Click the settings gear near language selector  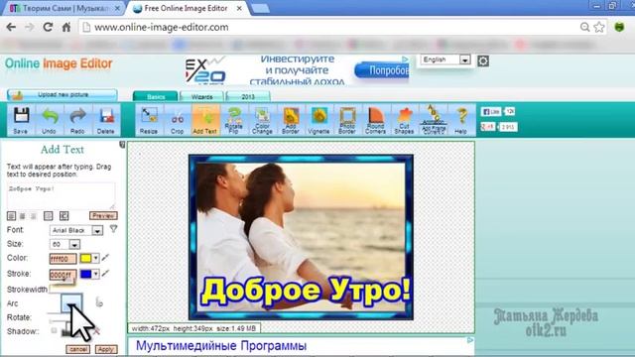tap(483, 61)
